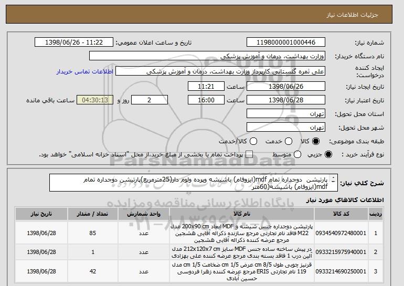Click the تاریخ نیاز column header
Image resolution: width=404 pixels, height=286 pixels.
[41, 214]
